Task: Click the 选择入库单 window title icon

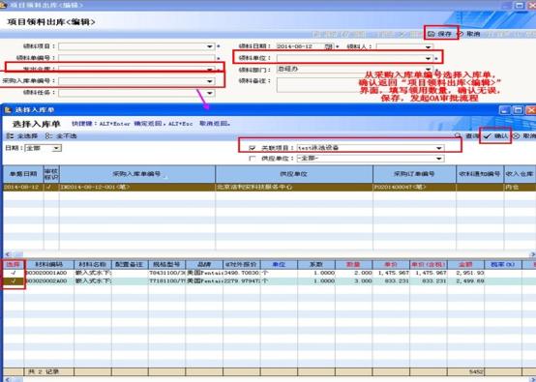Action: coord(8,110)
